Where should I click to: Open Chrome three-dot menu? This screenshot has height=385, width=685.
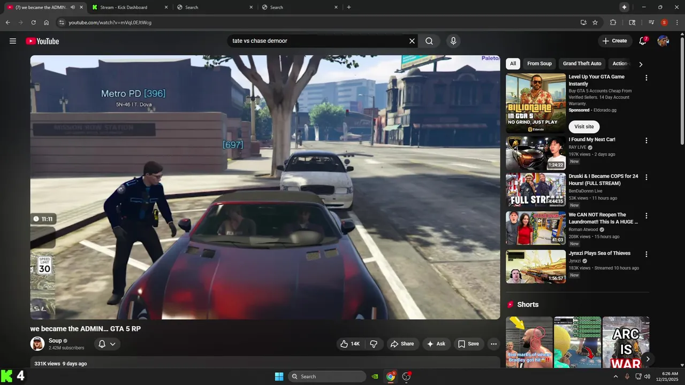click(x=676, y=22)
